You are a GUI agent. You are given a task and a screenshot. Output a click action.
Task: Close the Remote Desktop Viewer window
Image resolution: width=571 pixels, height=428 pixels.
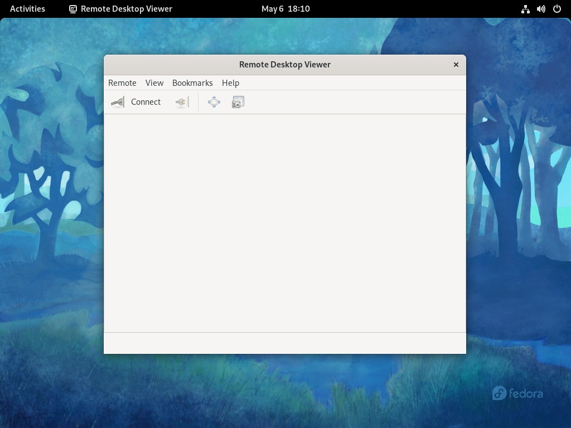(x=456, y=65)
